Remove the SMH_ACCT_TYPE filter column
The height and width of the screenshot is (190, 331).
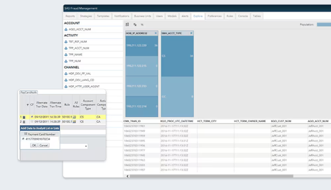coord(191,33)
